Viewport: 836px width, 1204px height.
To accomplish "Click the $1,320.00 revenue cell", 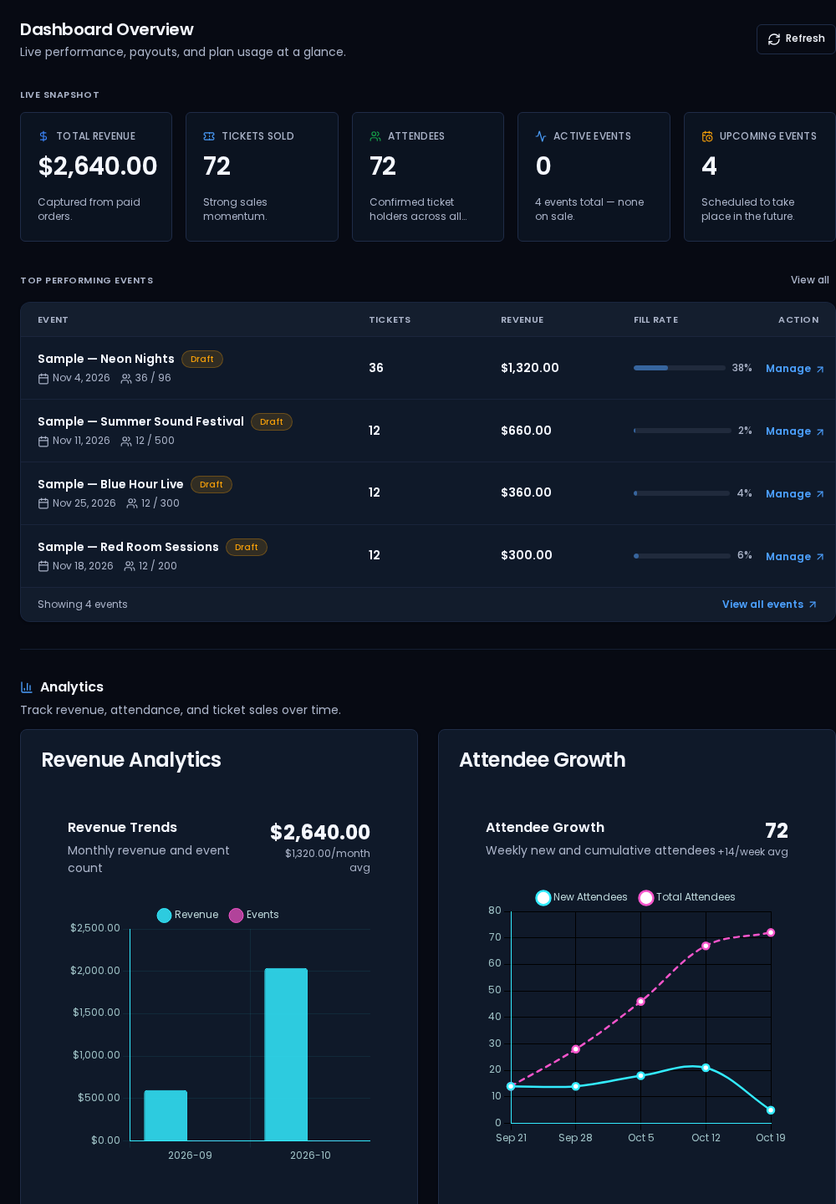I will tap(530, 368).
